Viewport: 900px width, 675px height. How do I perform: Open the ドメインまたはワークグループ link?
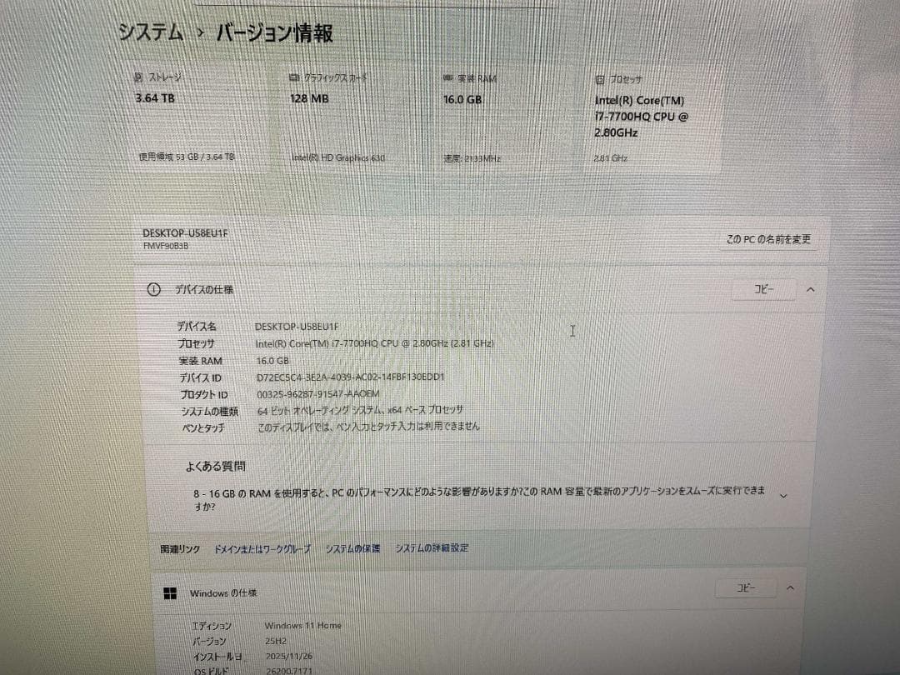pyautogui.click(x=262, y=548)
